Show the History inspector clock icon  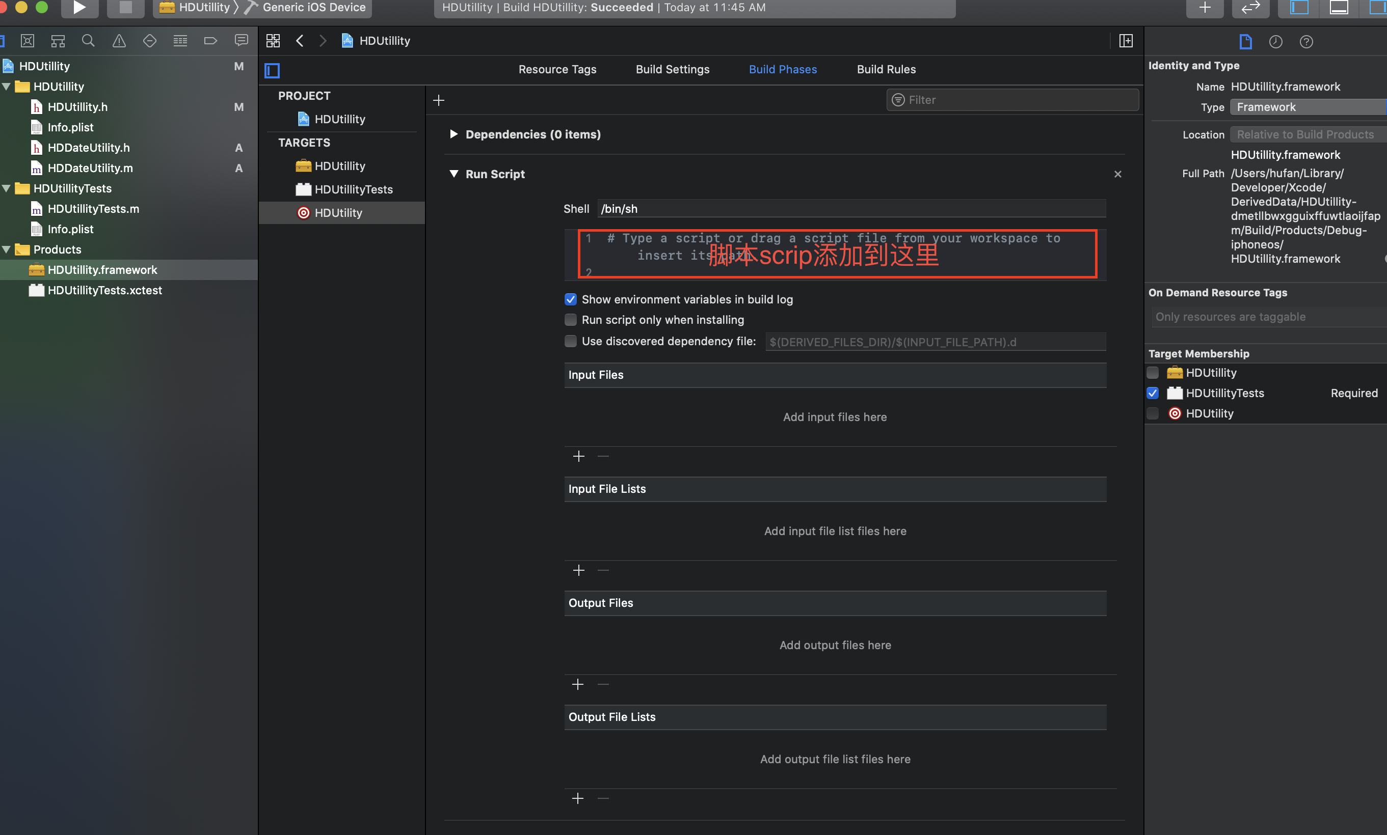click(1275, 42)
